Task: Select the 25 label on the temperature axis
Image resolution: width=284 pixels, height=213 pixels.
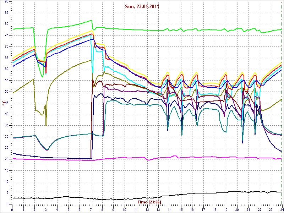Action: tap(6, 148)
